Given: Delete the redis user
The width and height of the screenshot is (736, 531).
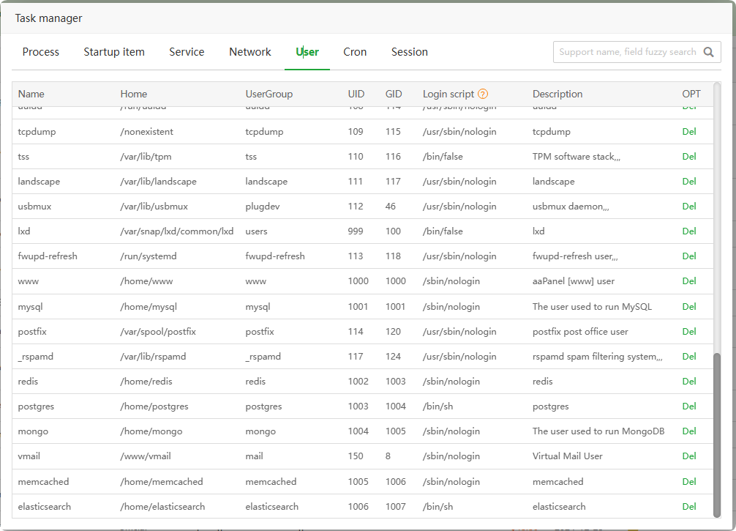Looking at the screenshot, I should (689, 382).
